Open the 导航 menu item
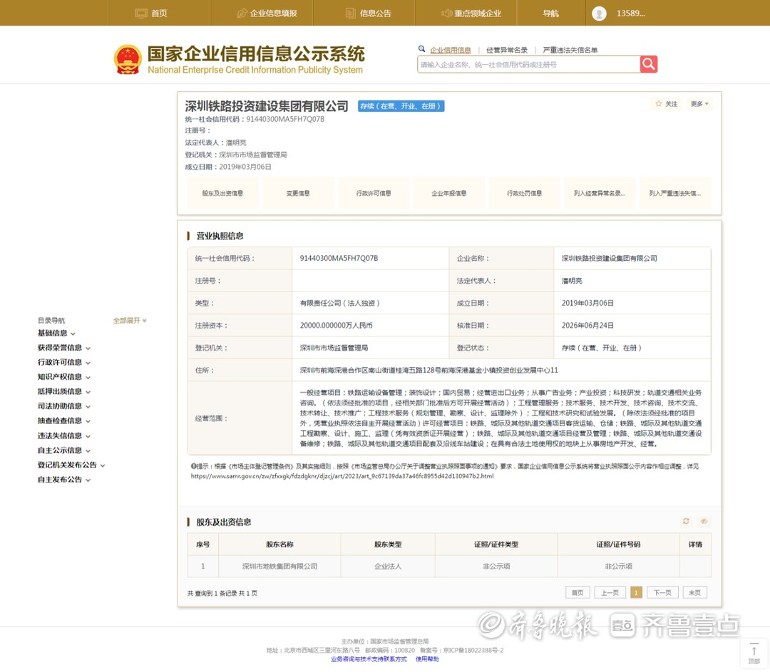Viewport: 770px width, 672px height. 550,14
